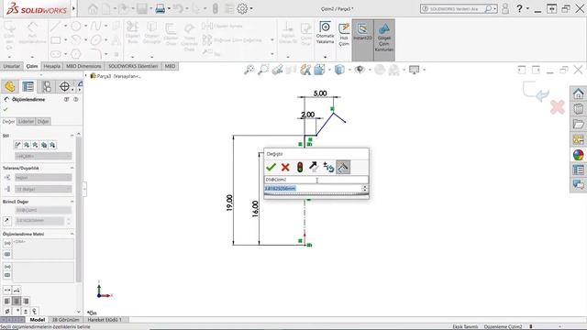Click the print icon in top toolbar

coord(161,8)
